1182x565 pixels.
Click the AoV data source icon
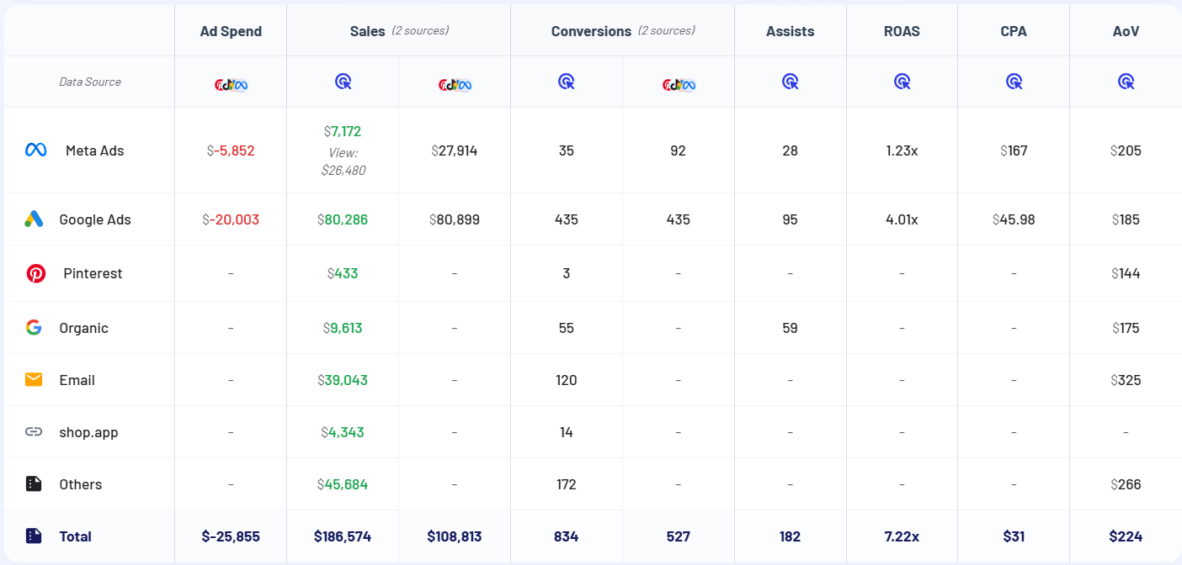1126,82
